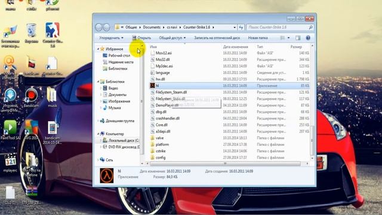Click Documents segment in address bar

click(152, 27)
